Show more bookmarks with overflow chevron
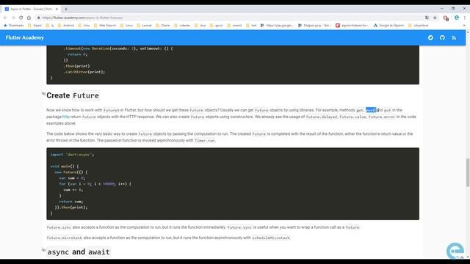The width and height of the screenshot is (470, 264). (x=464, y=26)
